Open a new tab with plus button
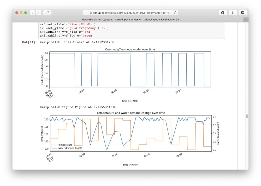 point(246,20)
